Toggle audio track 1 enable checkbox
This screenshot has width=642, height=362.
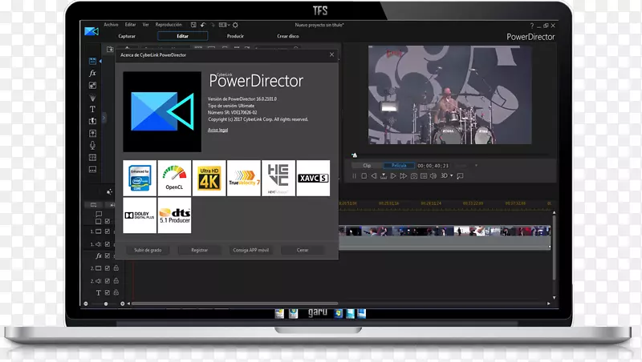click(x=108, y=244)
